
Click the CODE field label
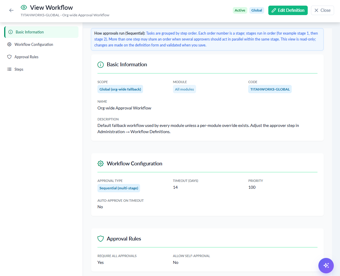pos(253,82)
